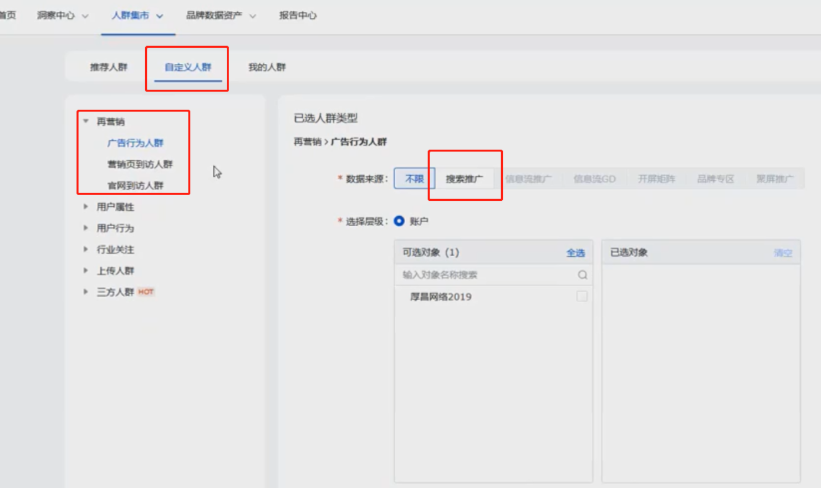Click 清空 to clear selected objects

(x=783, y=253)
